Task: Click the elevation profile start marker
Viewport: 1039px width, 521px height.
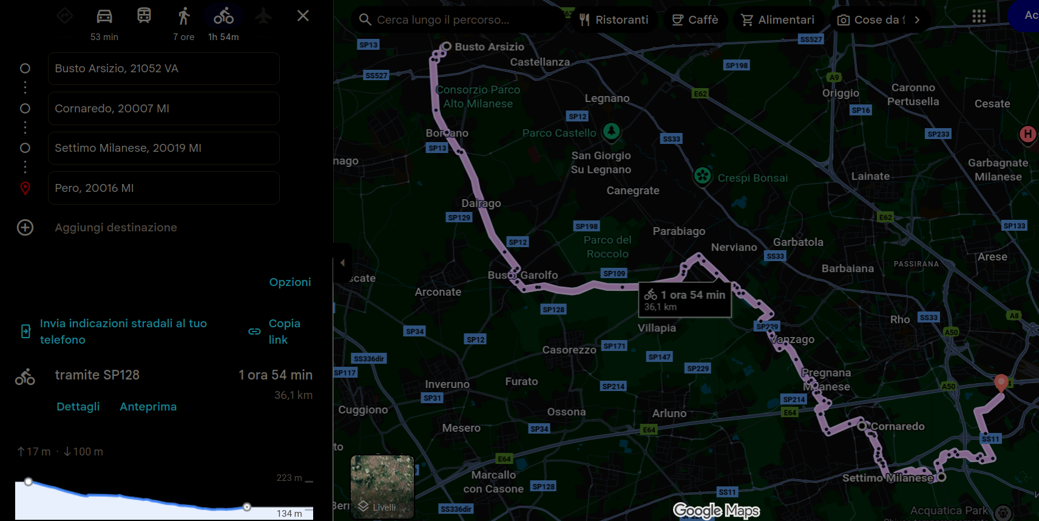Action: click(29, 482)
